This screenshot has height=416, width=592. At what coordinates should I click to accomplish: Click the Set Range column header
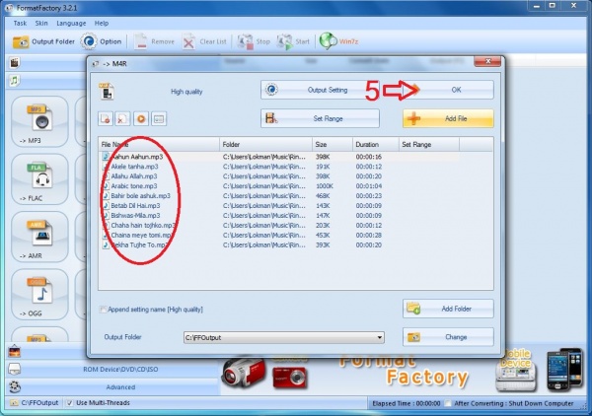pyautogui.click(x=429, y=145)
